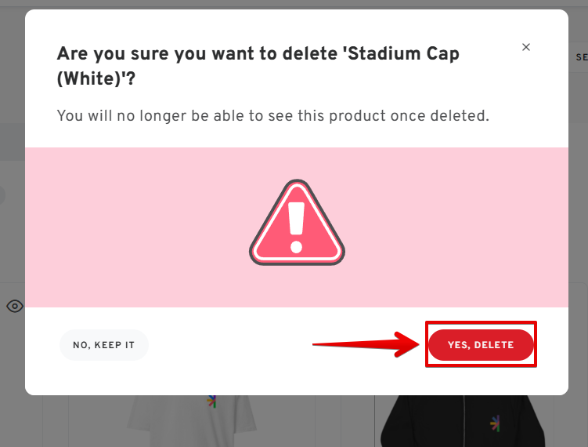Viewport: 588px width, 447px height.
Task: Toggle the eye visibility icon behind dialog
Action: pyautogui.click(x=15, y=306)
